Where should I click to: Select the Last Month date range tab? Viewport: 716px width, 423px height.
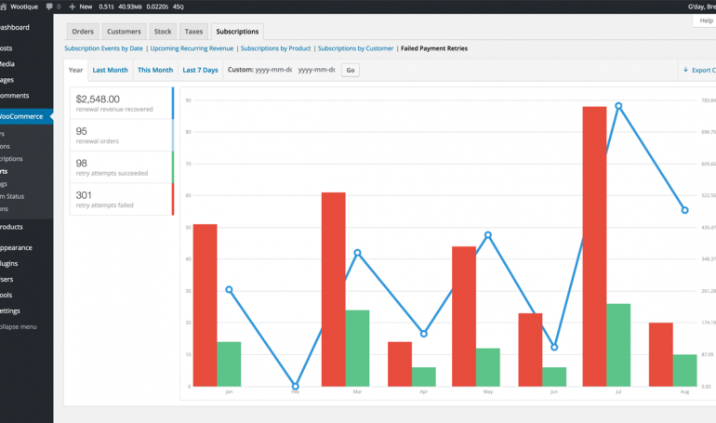pyautogui.click(x=110, y=70)
